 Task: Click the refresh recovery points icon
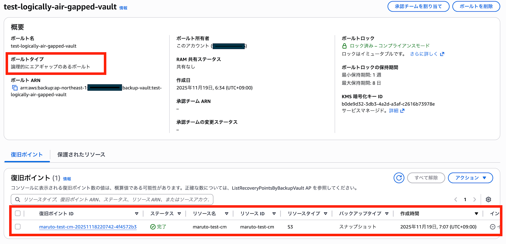click(x=399, y=178)
